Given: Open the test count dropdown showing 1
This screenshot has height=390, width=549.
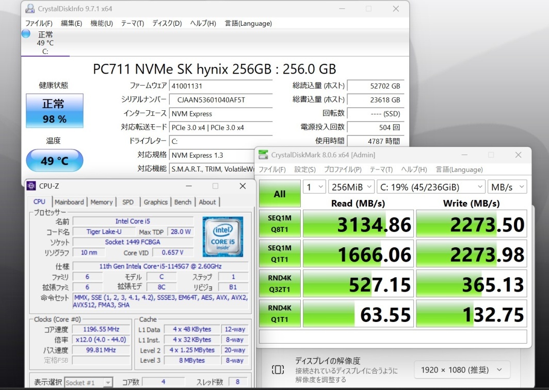Looking at the screenshot, I should click(x=314, y=186).
